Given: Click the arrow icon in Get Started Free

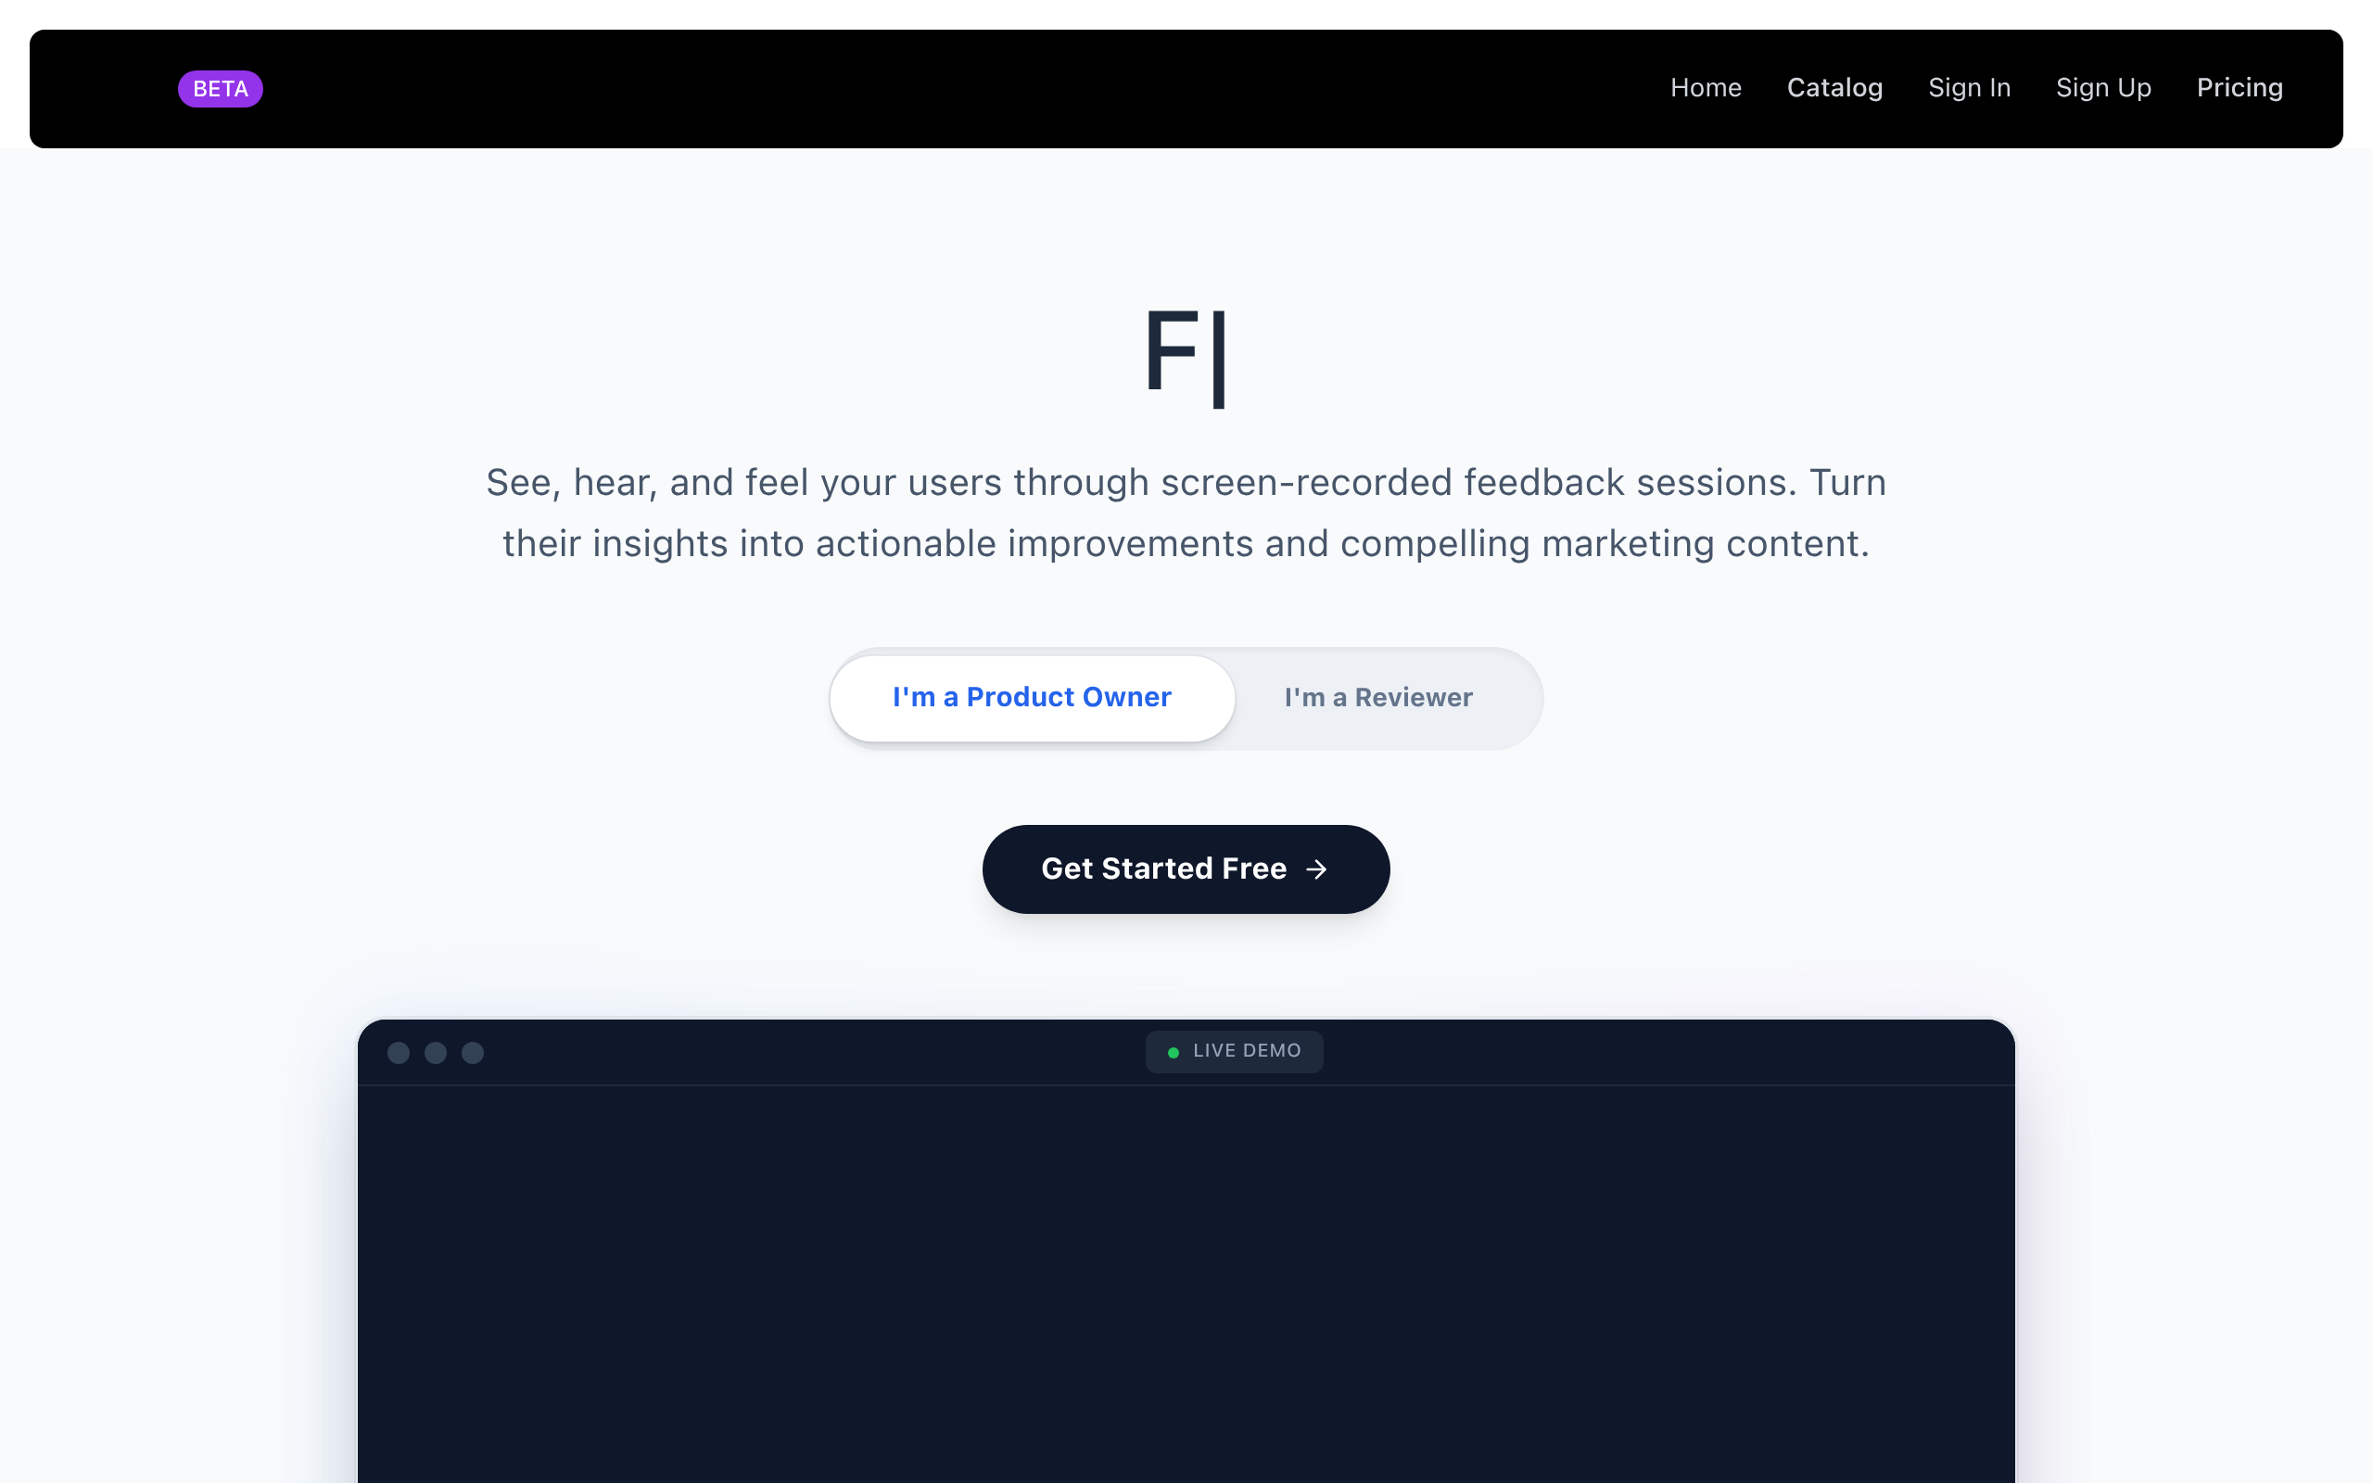Looking at the screenshot, I should click(1316, 870).
